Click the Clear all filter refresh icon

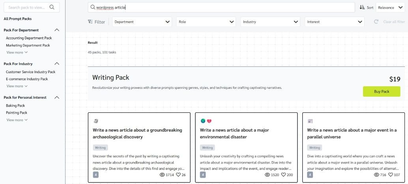click(x=376, y=22)
